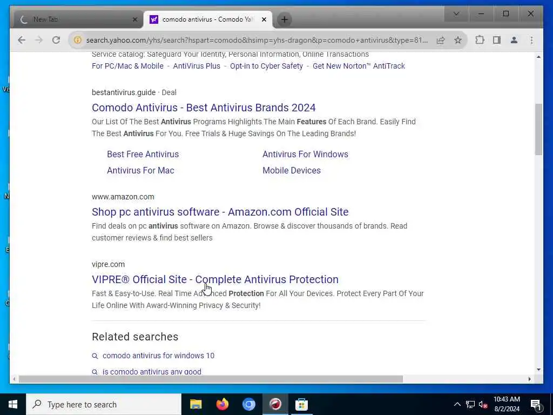Screen dimensions: 553x415
Task: Show hidden system tray icons
Action: [x=457, y=404]
